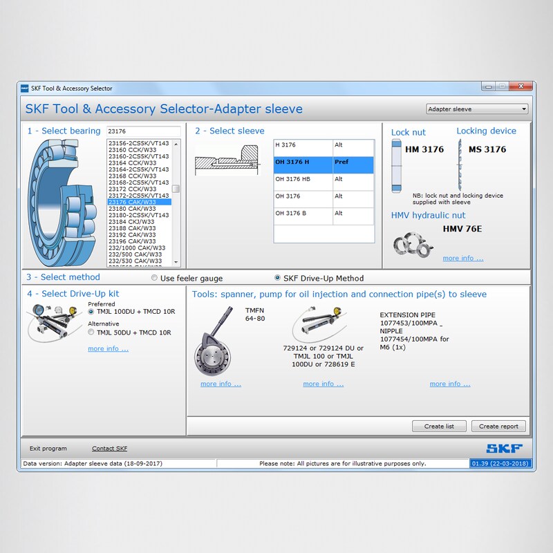
Task: Select bearing 23160 CCK/W33
Action: [139, 150]
